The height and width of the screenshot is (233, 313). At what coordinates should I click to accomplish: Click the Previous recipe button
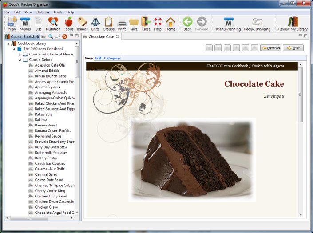coord(270,48)
